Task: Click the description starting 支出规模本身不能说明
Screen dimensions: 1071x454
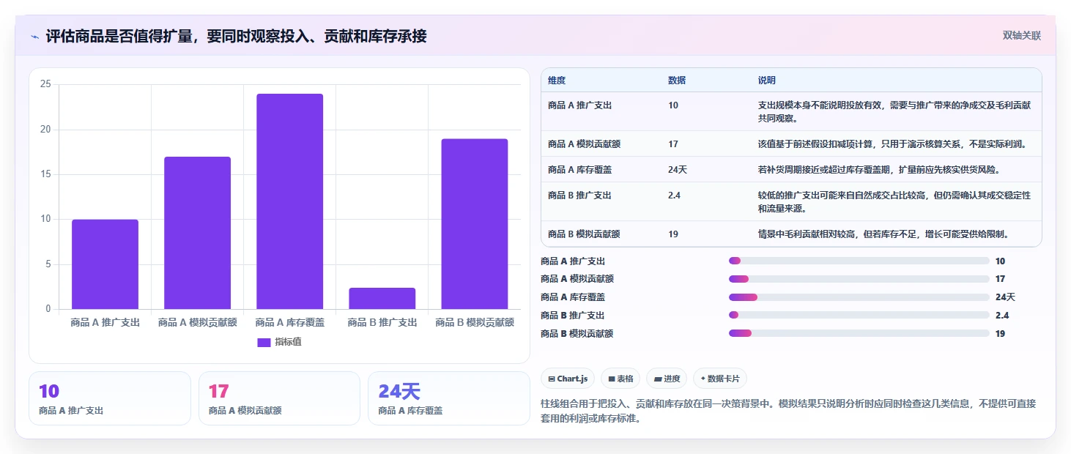Action: coord(894,111)
